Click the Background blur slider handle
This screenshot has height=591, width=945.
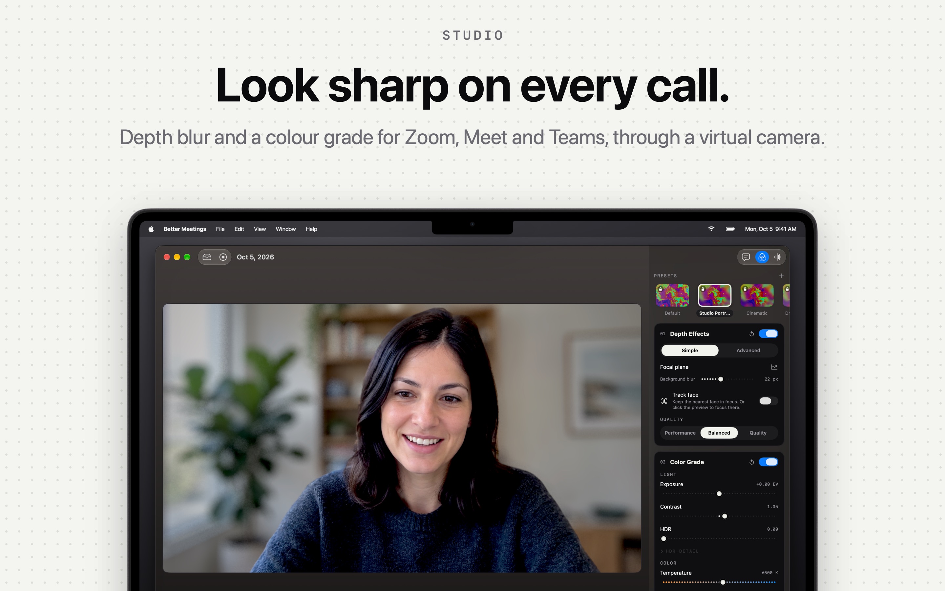(721, 379)
